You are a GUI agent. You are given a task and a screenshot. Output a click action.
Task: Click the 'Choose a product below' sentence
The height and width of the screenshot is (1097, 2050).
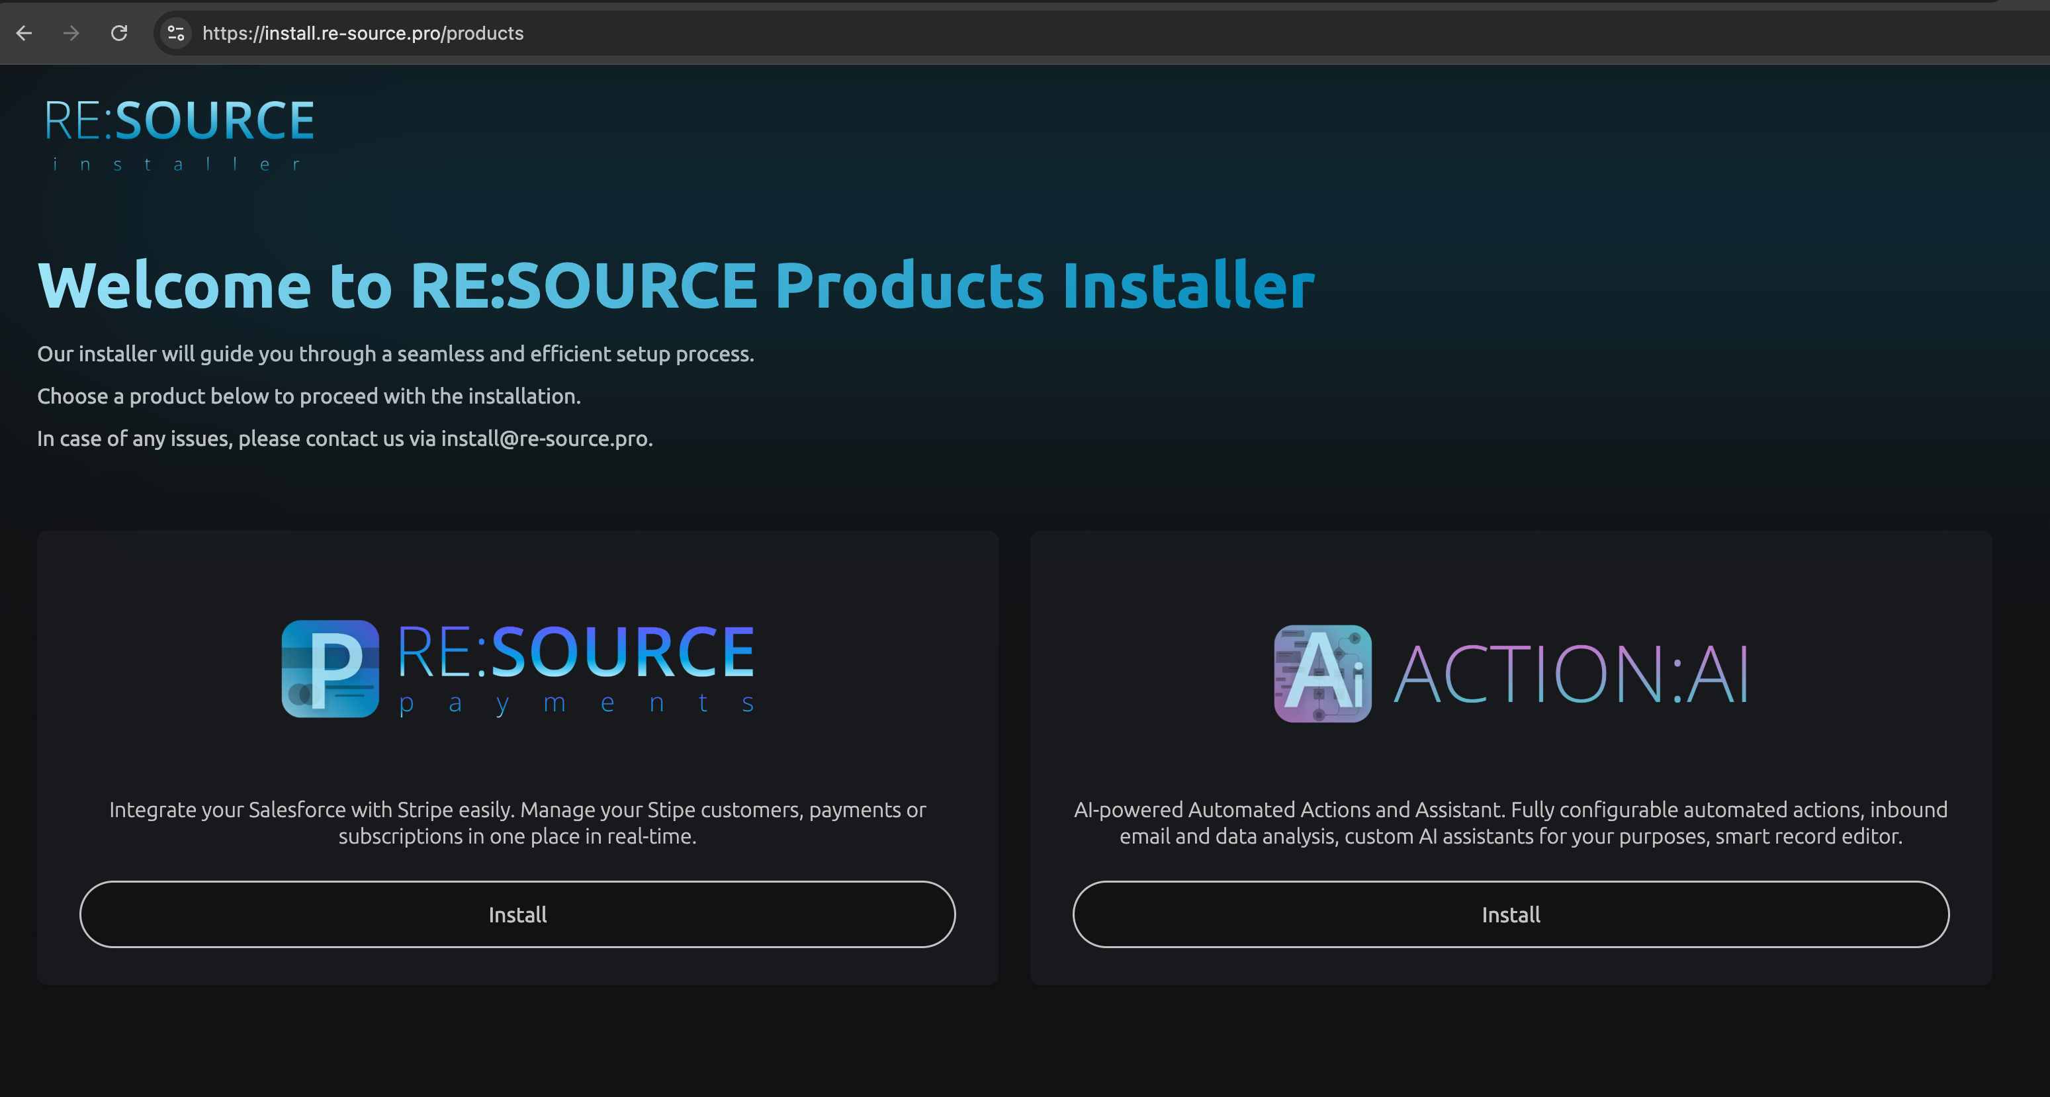(309, 396)
